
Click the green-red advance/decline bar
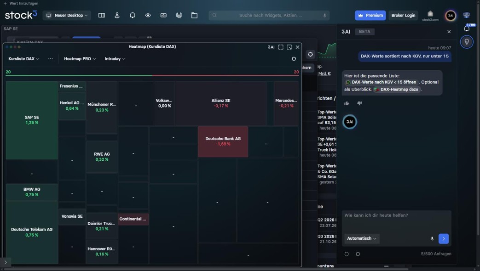(152, 75)
